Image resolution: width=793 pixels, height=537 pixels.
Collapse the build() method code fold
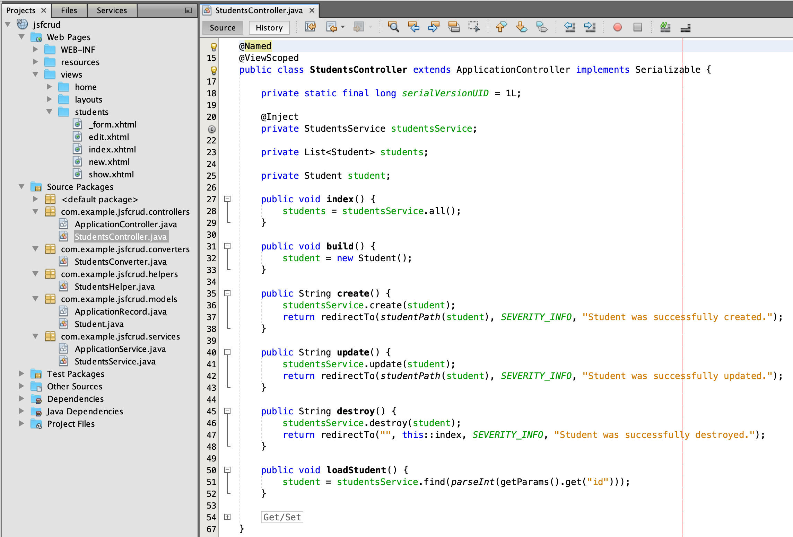tap(227, 246)
